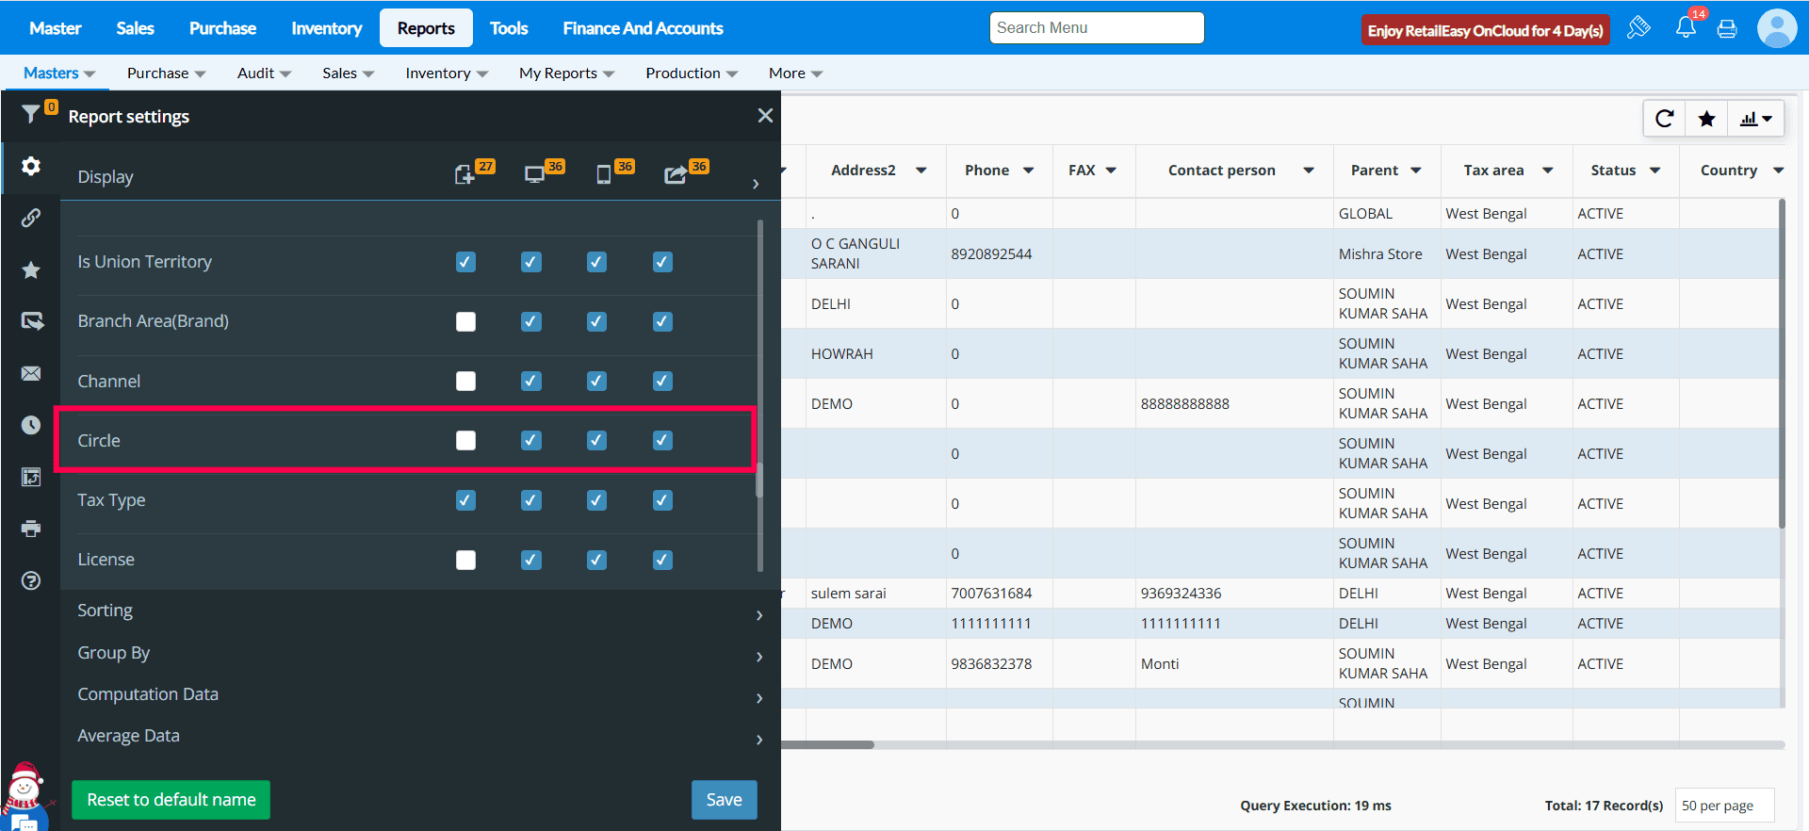Screen dimensions: 1809x831
Task: Click the printer icon in top bar
Action: [x=1727, y=28]
